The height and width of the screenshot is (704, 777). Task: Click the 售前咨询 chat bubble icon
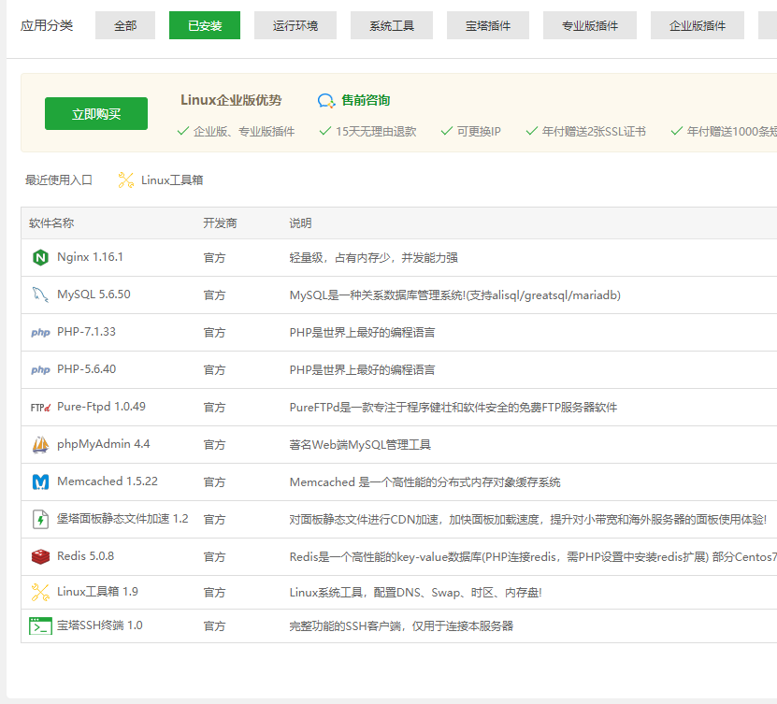click(326, 101)
